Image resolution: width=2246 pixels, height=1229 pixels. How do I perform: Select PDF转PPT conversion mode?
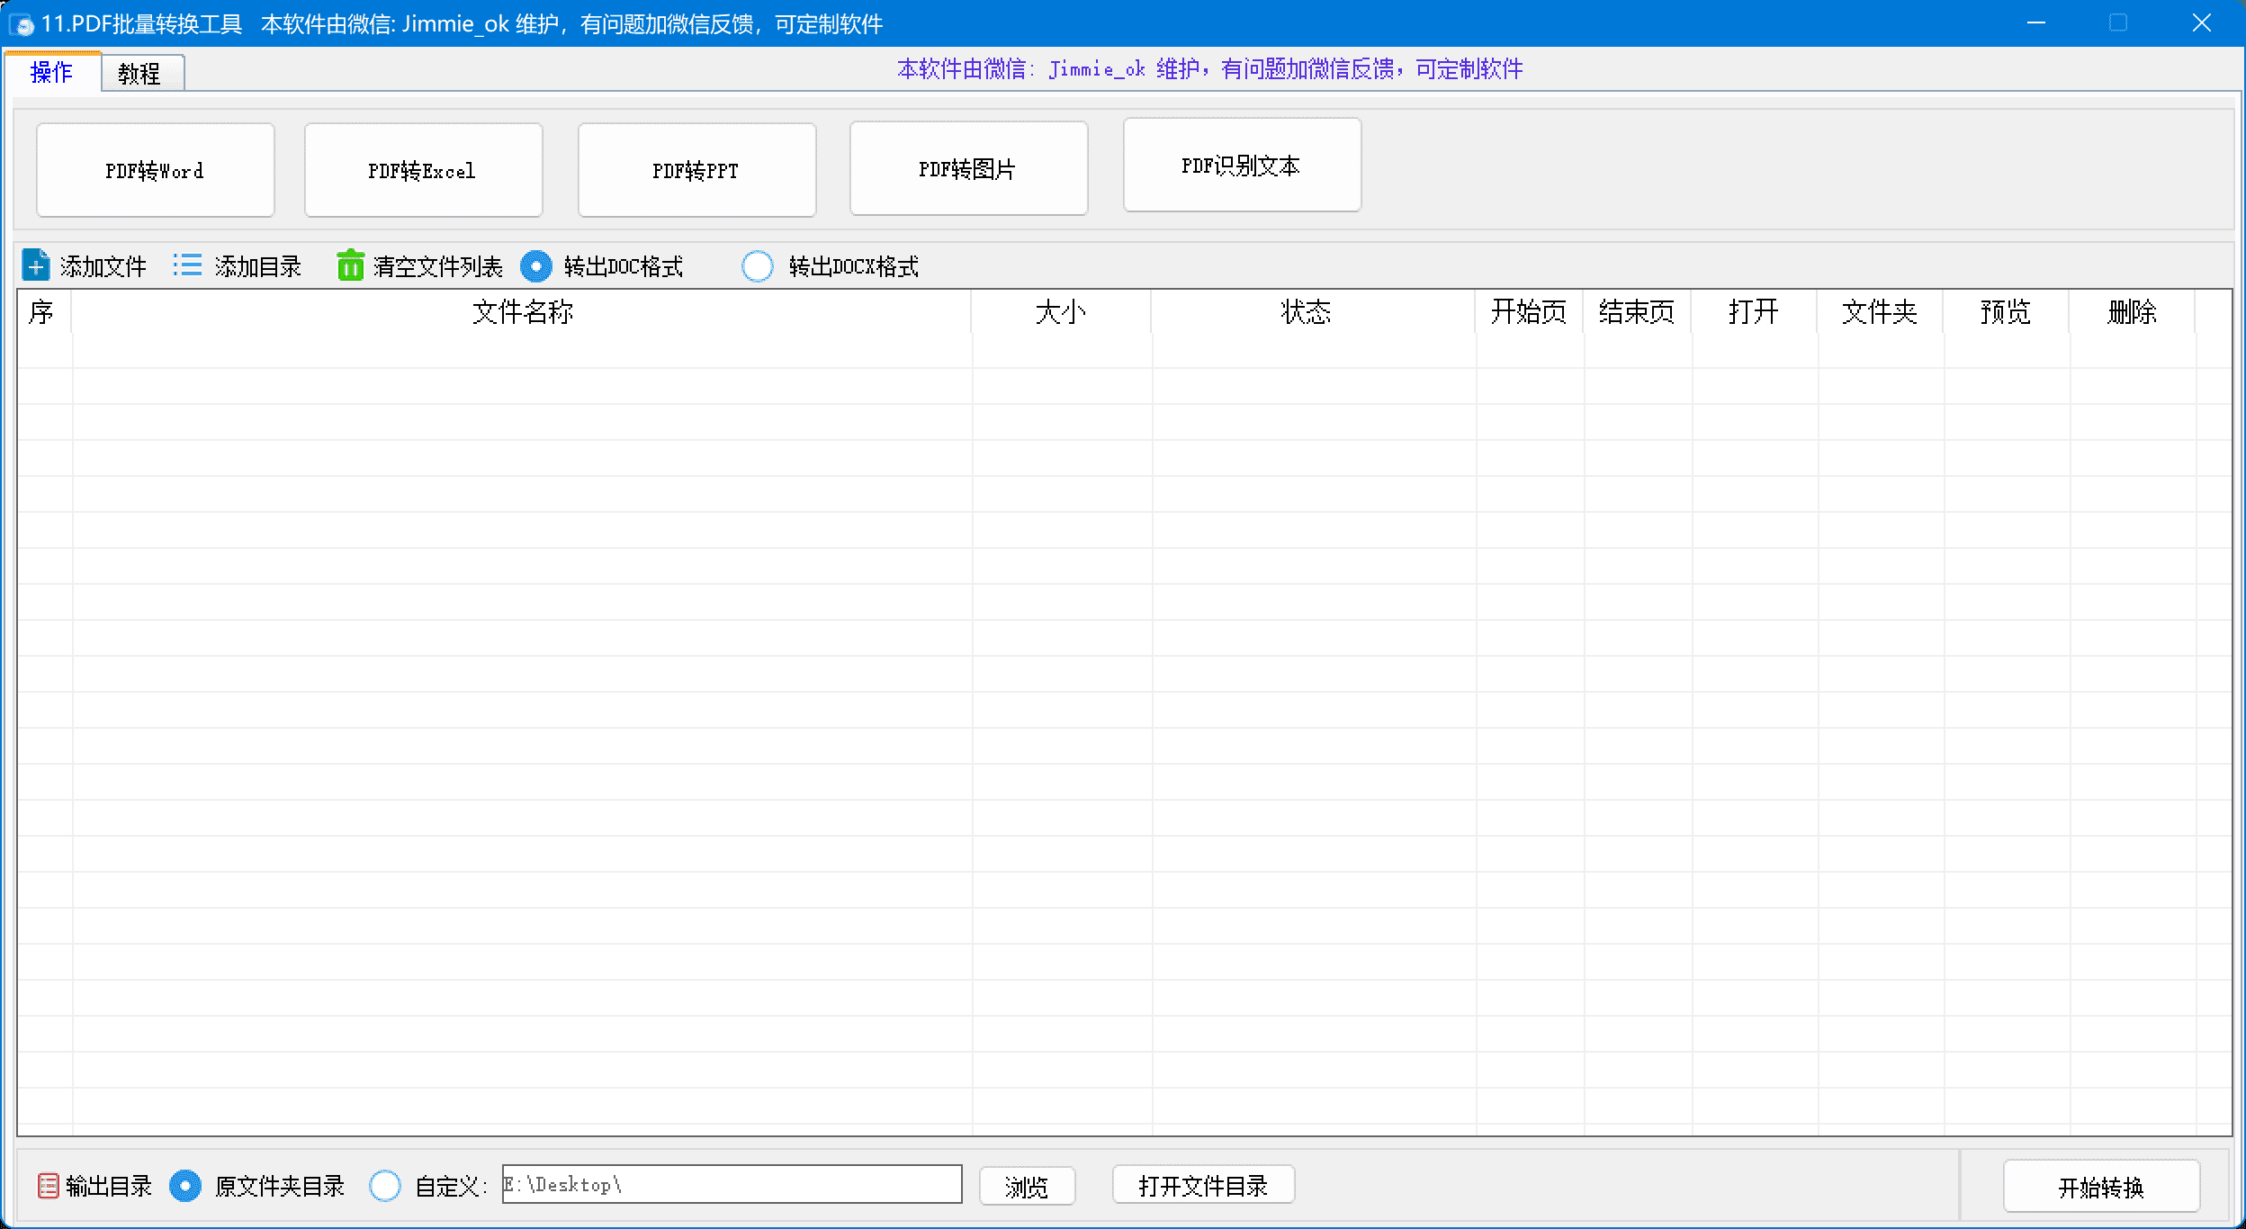(x=696, y=170)
